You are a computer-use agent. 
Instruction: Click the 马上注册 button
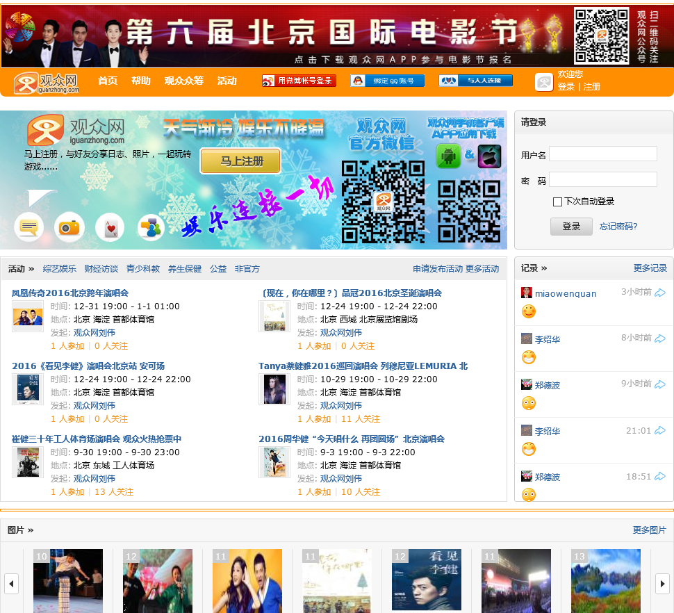[240, 161]
